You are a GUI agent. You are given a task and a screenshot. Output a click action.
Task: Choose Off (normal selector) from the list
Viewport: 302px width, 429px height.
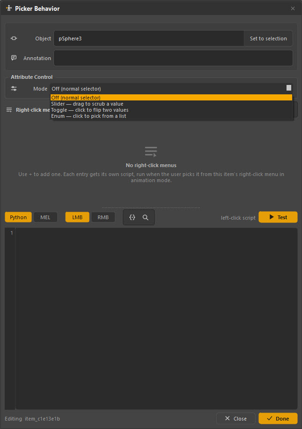171,98
